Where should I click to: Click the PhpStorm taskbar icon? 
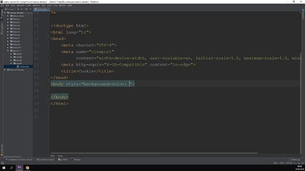(x=19, y=168)
